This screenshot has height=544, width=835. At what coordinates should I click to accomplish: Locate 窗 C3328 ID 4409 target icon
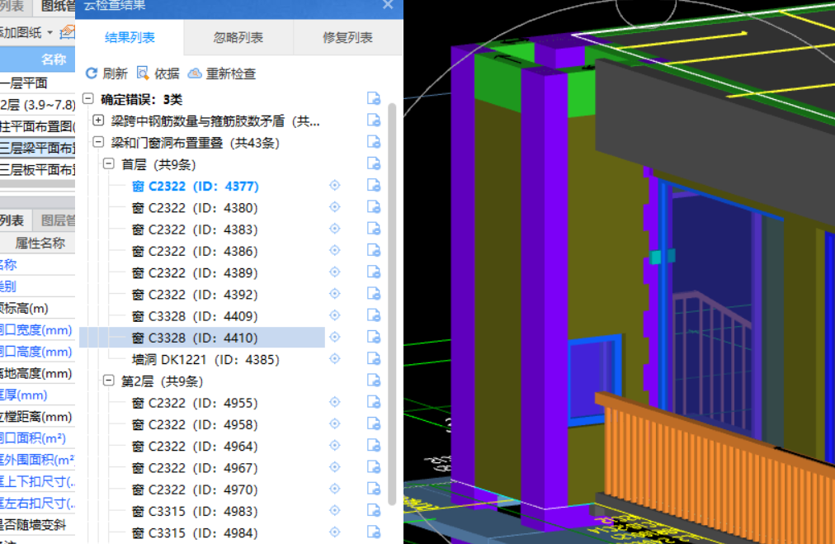[x=334, y=315]
